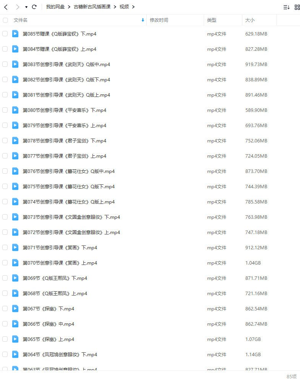Click the 类型 column header

tap(211, 20)
